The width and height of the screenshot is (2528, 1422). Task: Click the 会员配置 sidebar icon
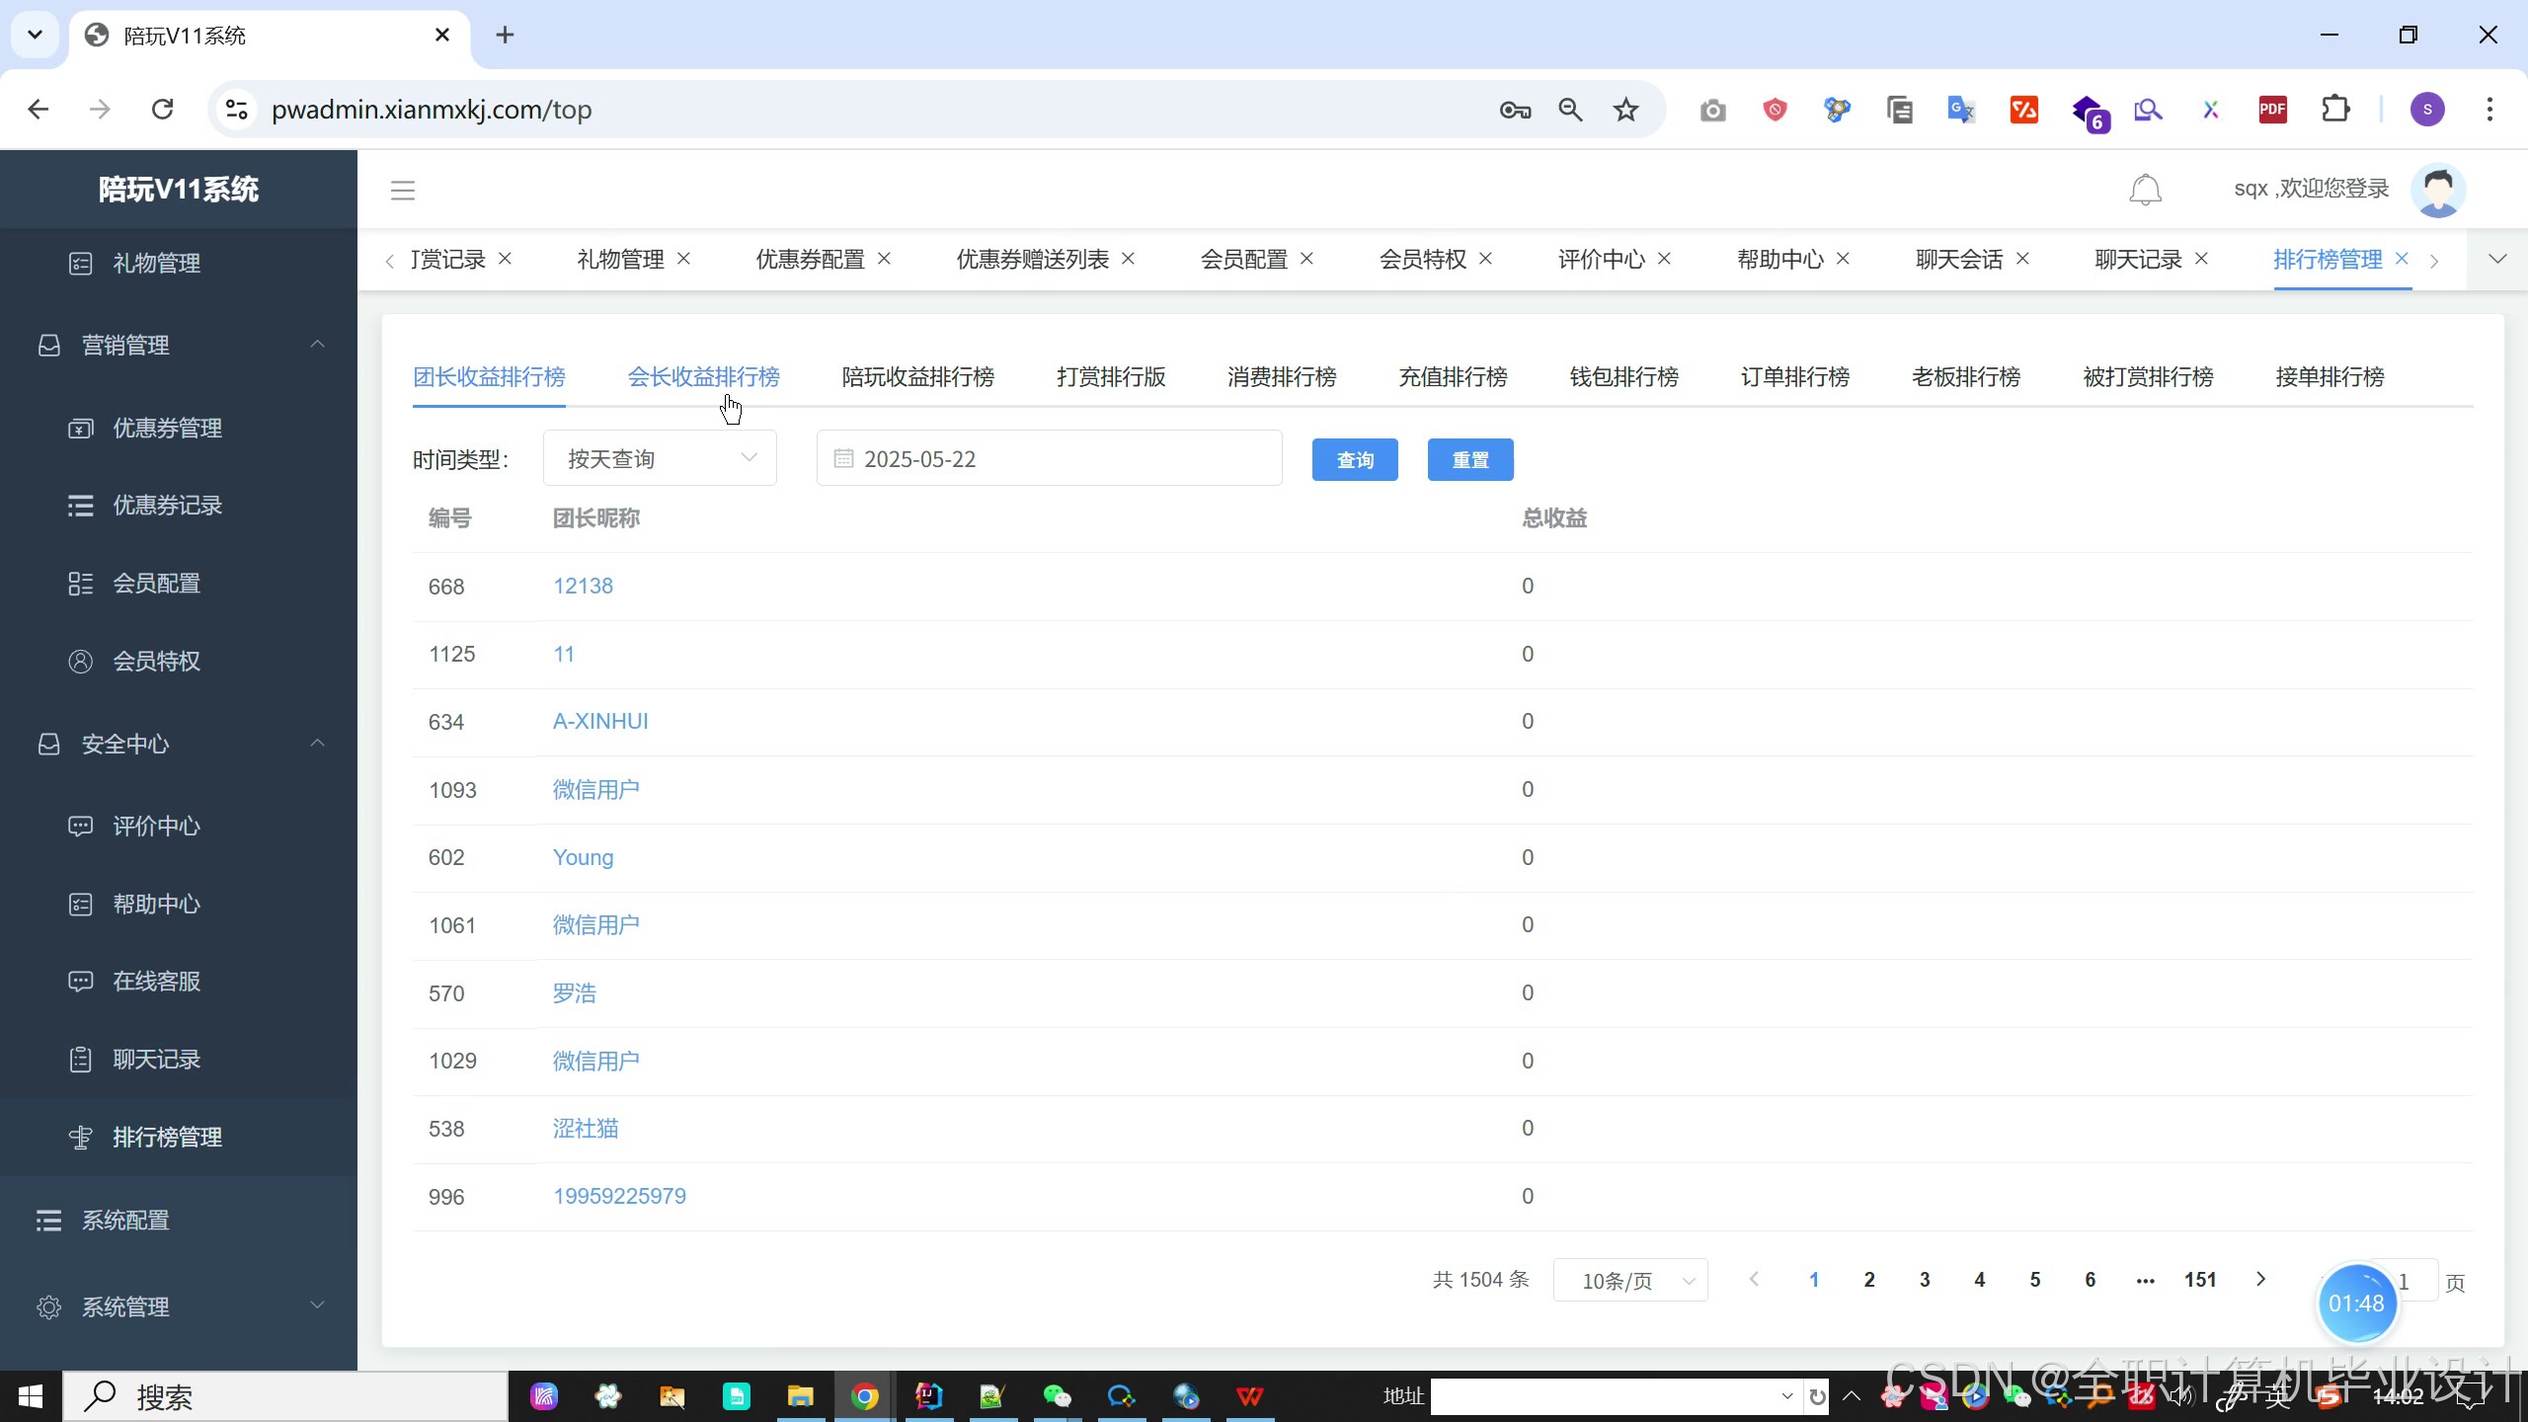pos(80,584)
